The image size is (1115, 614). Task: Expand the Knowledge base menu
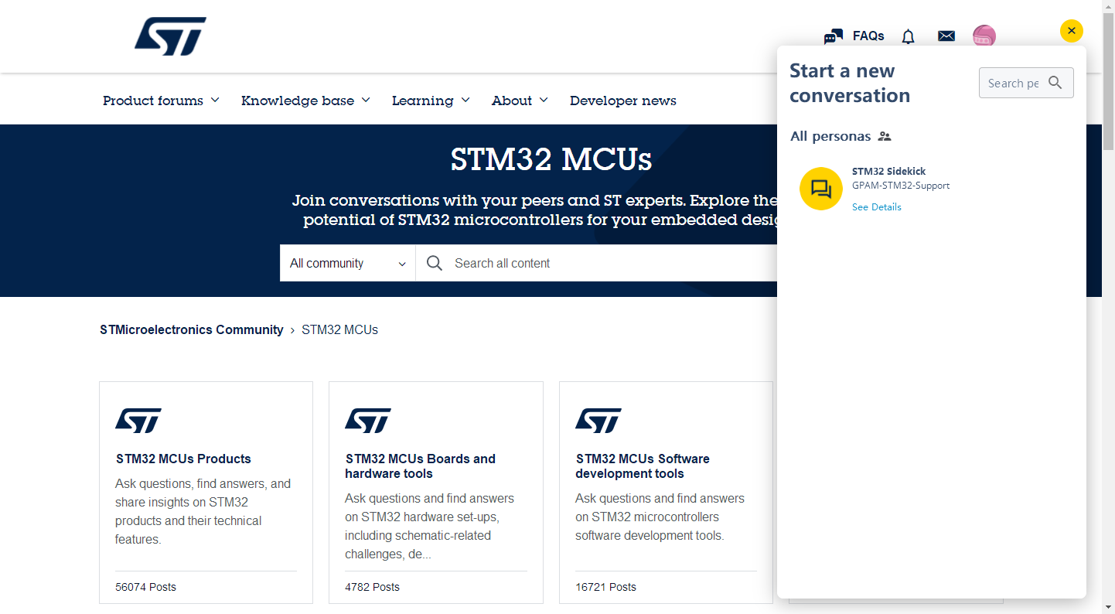(305, 101)
